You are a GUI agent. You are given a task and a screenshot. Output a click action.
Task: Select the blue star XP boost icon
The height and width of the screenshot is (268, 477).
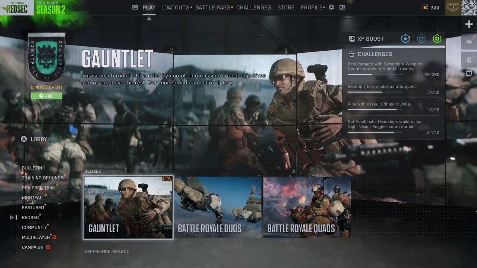click(405, 39)
